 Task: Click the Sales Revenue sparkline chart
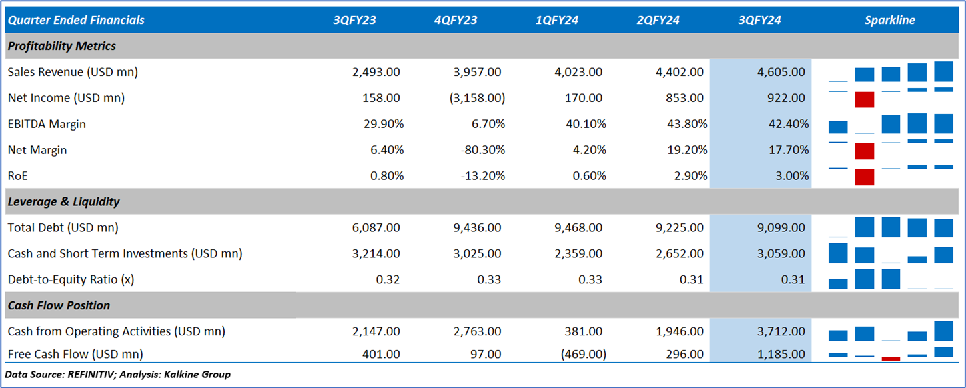click(x=890, y=72)
